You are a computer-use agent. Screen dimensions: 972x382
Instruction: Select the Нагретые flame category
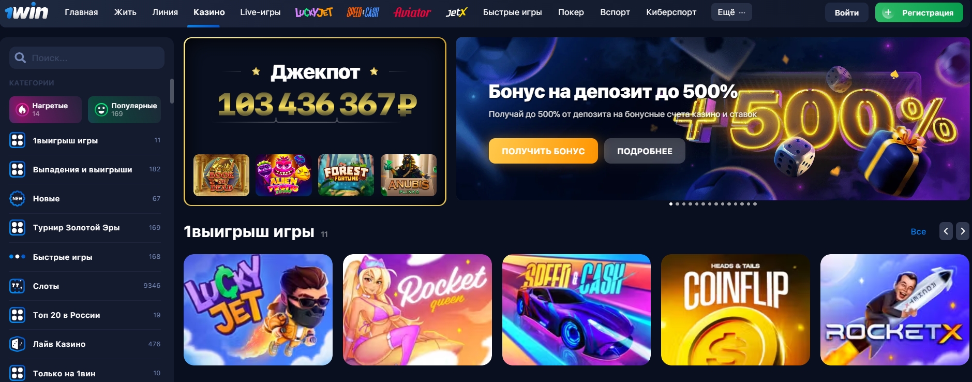(x=46, y=110)
